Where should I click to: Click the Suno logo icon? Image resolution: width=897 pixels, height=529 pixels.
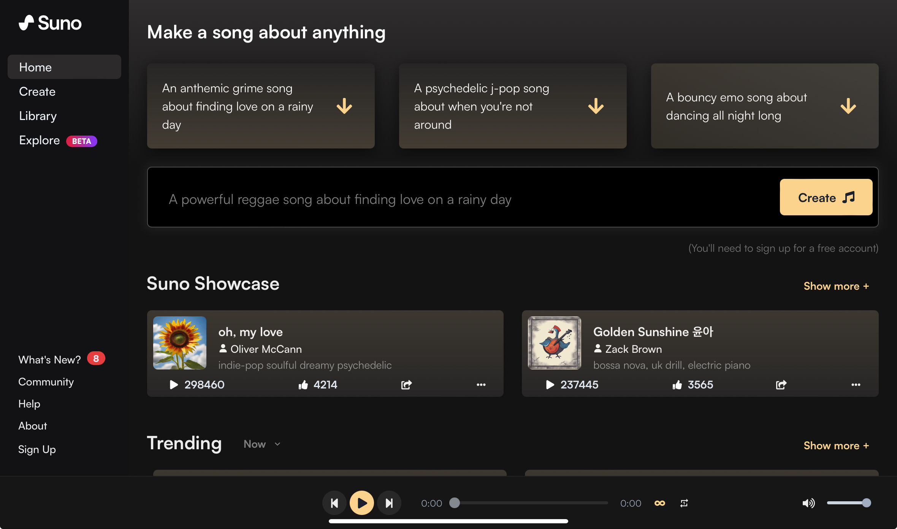(x=27, y=23)
